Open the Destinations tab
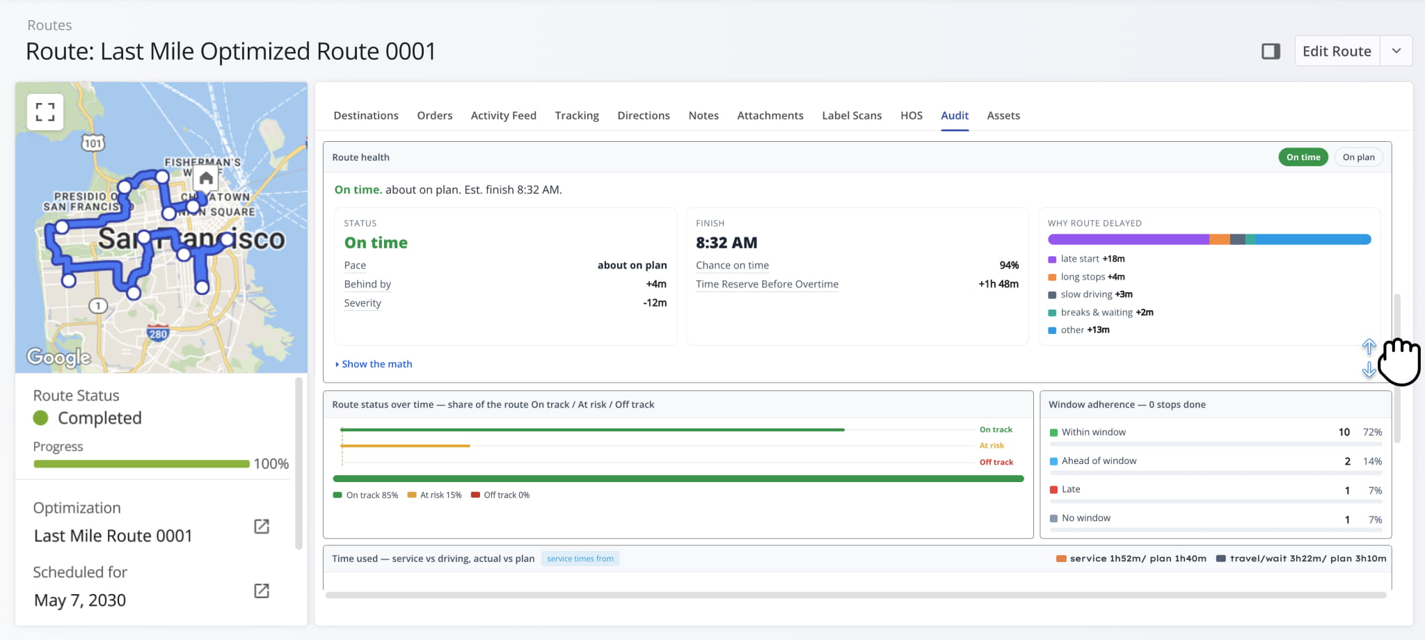This screenshot has height=640, width=1425. coord(366,115)
